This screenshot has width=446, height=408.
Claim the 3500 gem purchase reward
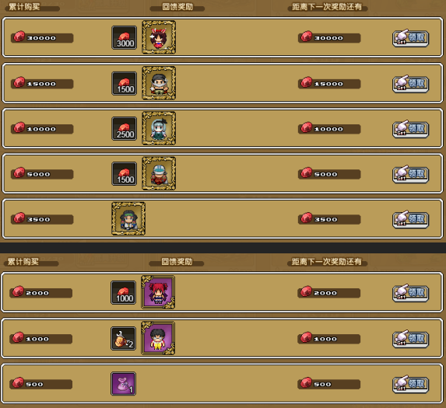pyautogui.click(x=410, y=219)
